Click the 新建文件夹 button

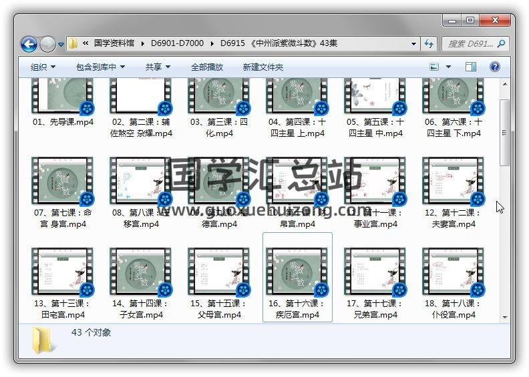[262, 67]
